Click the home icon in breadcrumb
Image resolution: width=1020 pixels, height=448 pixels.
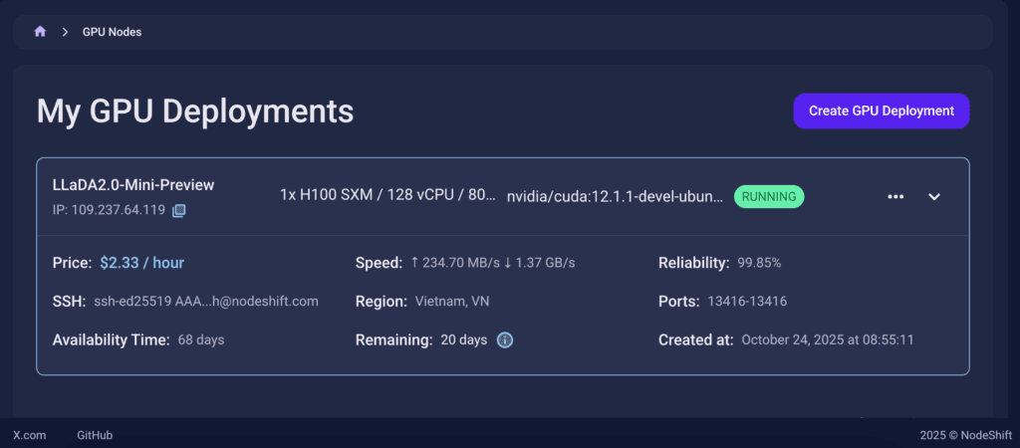[x=40, y=32]
